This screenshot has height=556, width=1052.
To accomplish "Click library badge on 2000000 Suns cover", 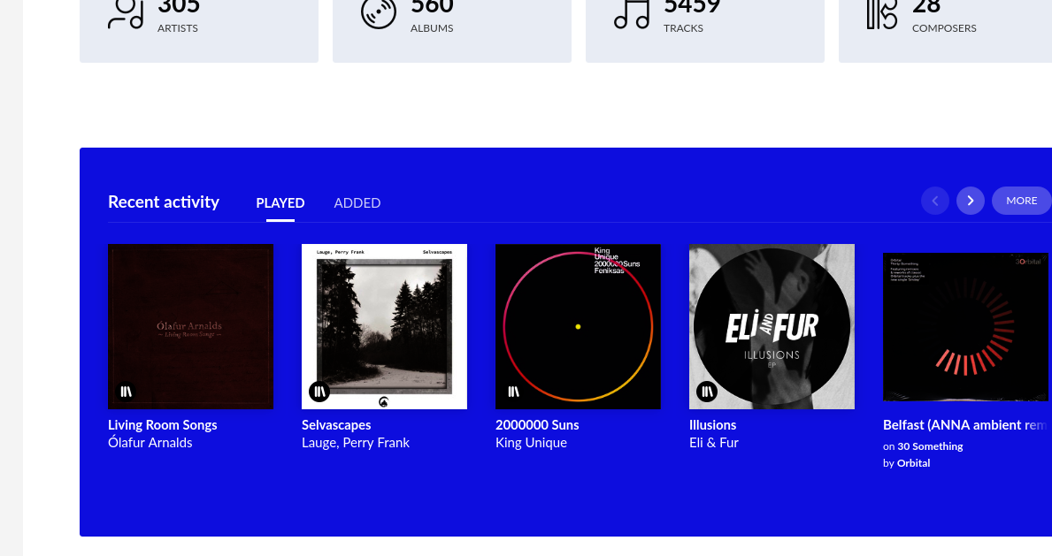I will tap(513, 392).
